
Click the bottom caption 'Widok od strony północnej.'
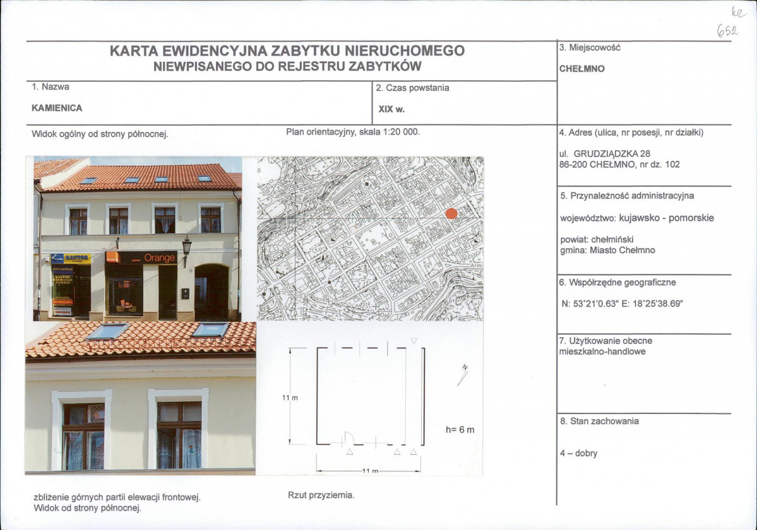pyautogui.click(x=87, y=508)
